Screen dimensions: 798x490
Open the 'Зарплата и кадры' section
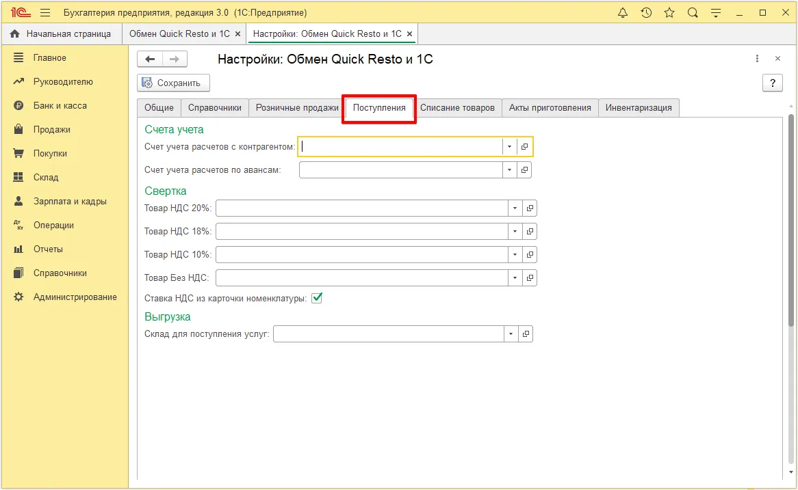[70, 202]
